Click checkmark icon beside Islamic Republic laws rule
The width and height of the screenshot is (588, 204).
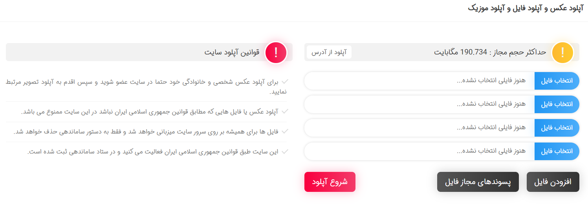(x=285, y=112)
